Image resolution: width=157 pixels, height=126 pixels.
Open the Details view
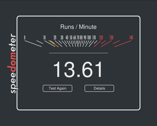[x=99, y=88]
